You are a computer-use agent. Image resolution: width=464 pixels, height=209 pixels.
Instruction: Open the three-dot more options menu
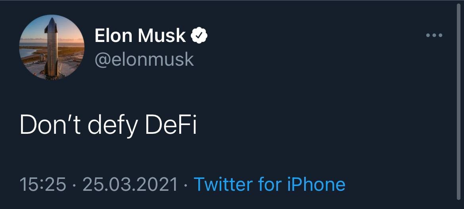click(434, 36)
